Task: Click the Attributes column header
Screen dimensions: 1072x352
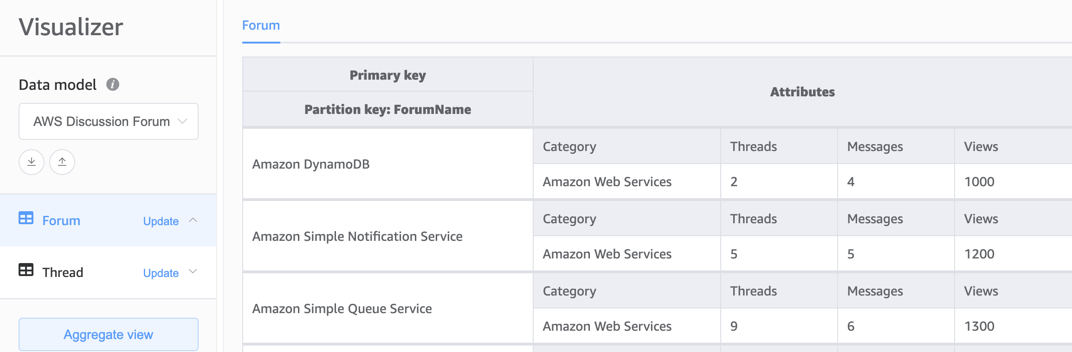Action: click(802, 92)
